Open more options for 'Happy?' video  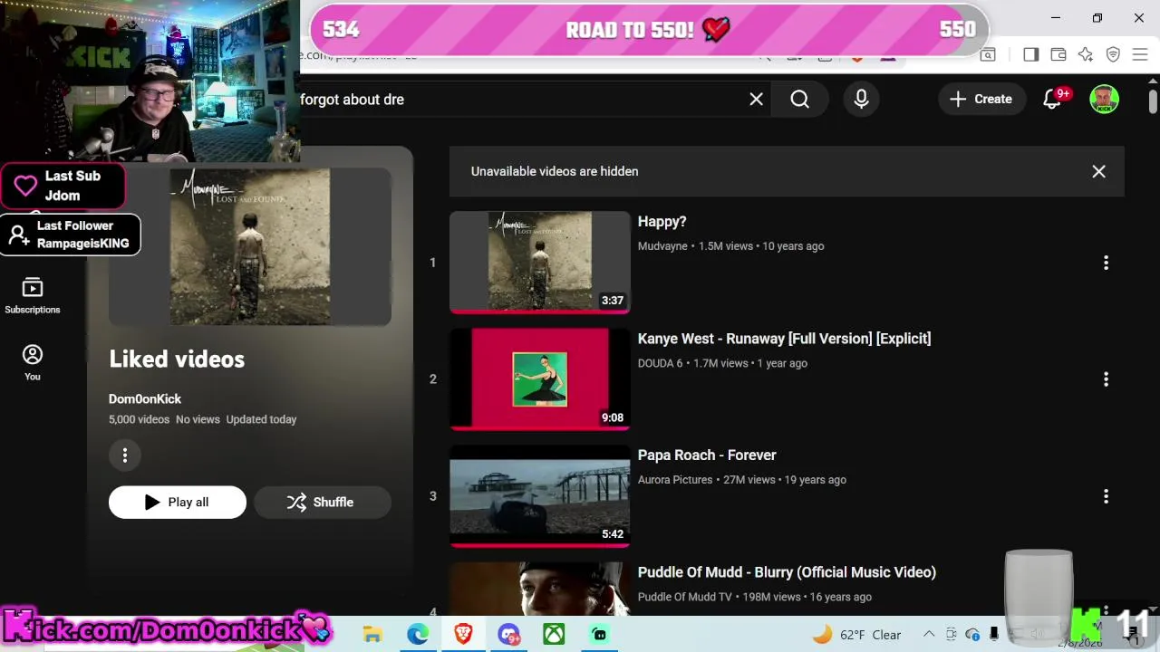[1106, 263]
